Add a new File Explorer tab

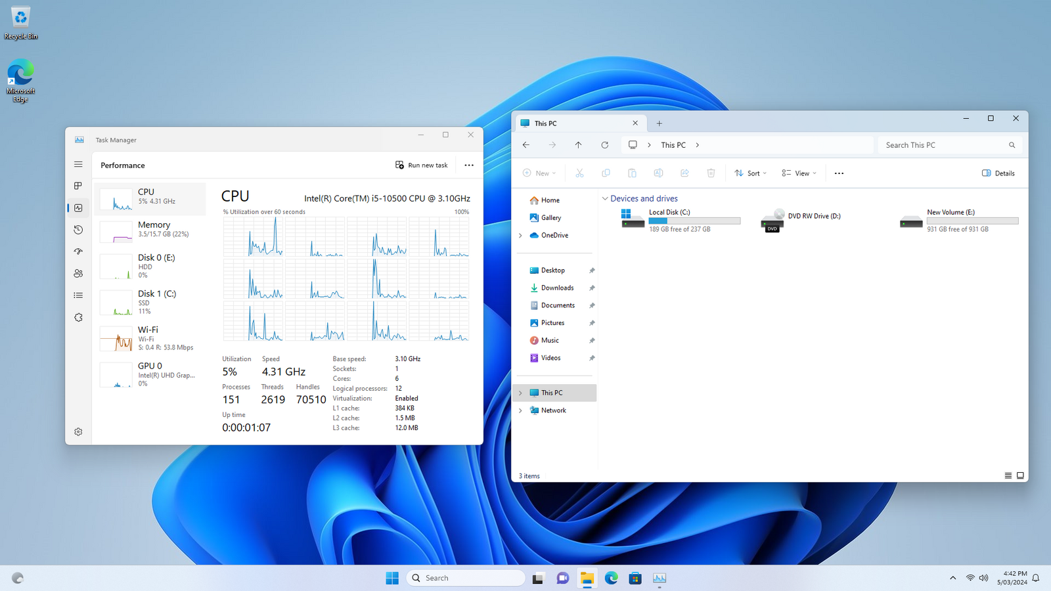click(660, 123)
